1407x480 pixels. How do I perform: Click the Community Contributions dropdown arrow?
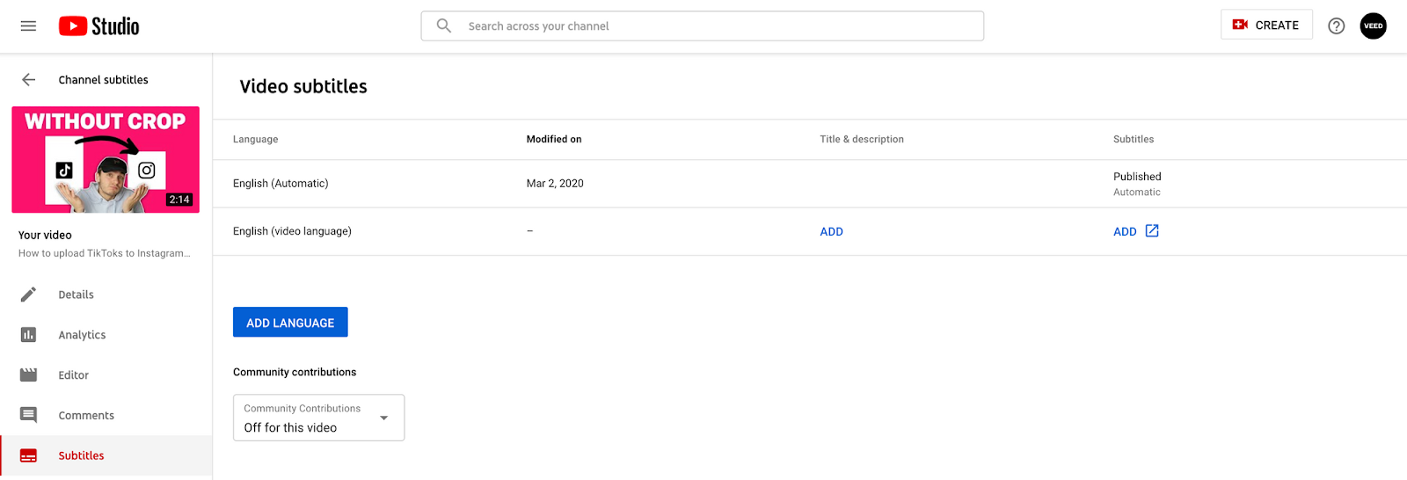point(383,418)
